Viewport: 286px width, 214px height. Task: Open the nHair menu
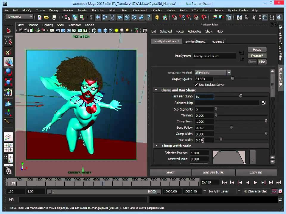[124, 10]
